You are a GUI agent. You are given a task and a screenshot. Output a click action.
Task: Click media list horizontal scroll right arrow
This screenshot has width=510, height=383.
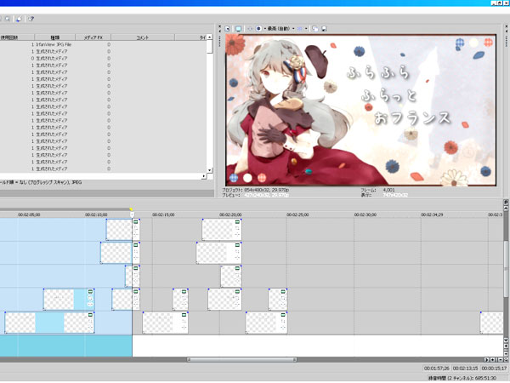(x=204, y=176)
